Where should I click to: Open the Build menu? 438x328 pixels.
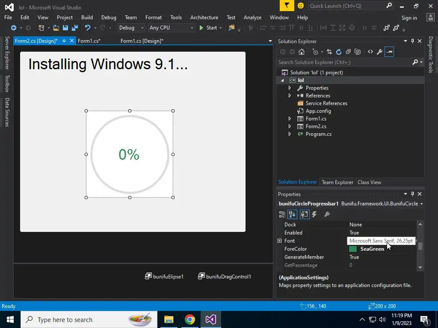[87, 17]
